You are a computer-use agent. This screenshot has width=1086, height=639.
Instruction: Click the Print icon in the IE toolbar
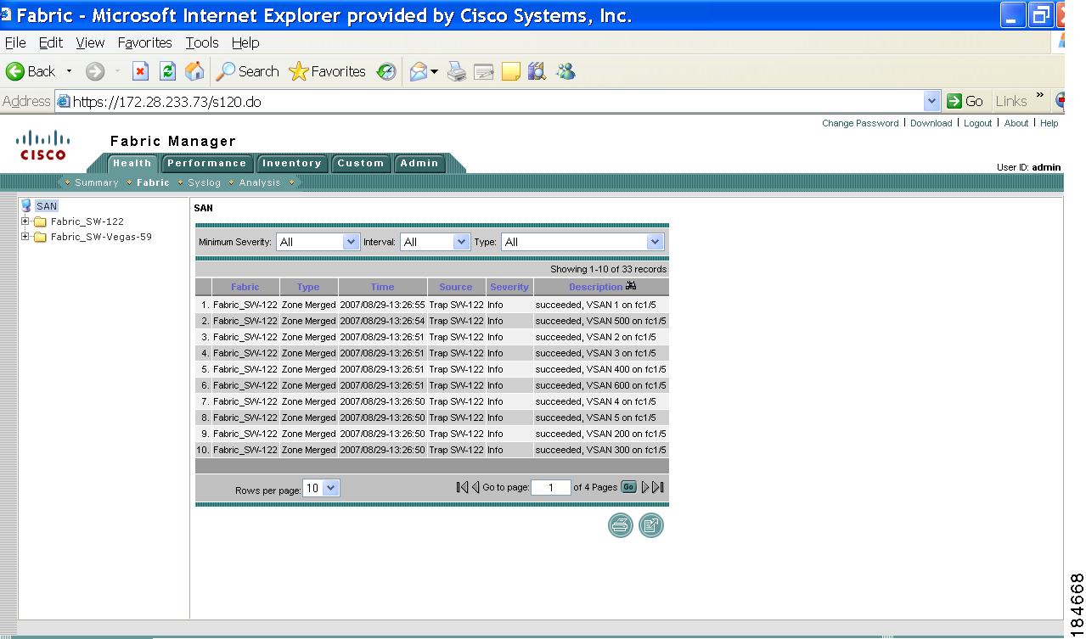pos(457,72)
